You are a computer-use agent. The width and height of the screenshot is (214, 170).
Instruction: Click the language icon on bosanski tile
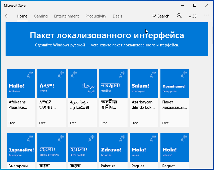[x=122, y=138]
